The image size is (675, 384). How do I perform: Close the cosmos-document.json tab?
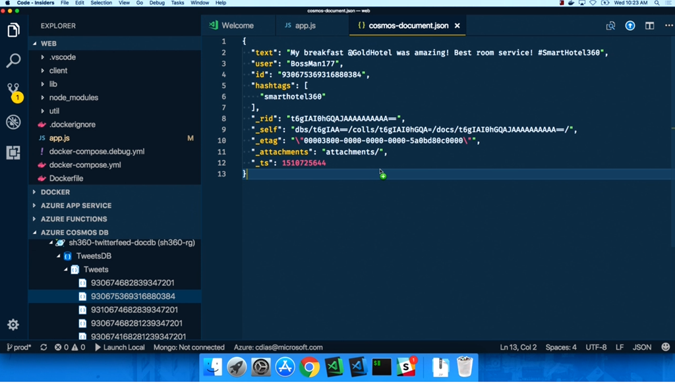tap(457, 26)
